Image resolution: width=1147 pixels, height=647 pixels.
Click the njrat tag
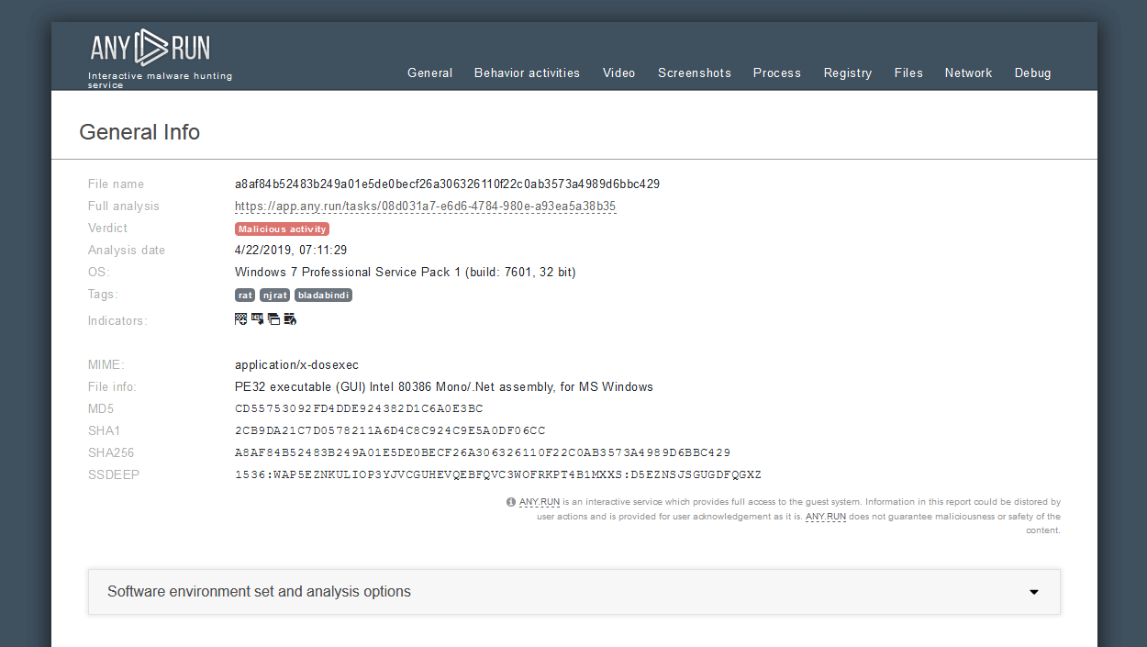pyautogui.click(x=274, y=296)
